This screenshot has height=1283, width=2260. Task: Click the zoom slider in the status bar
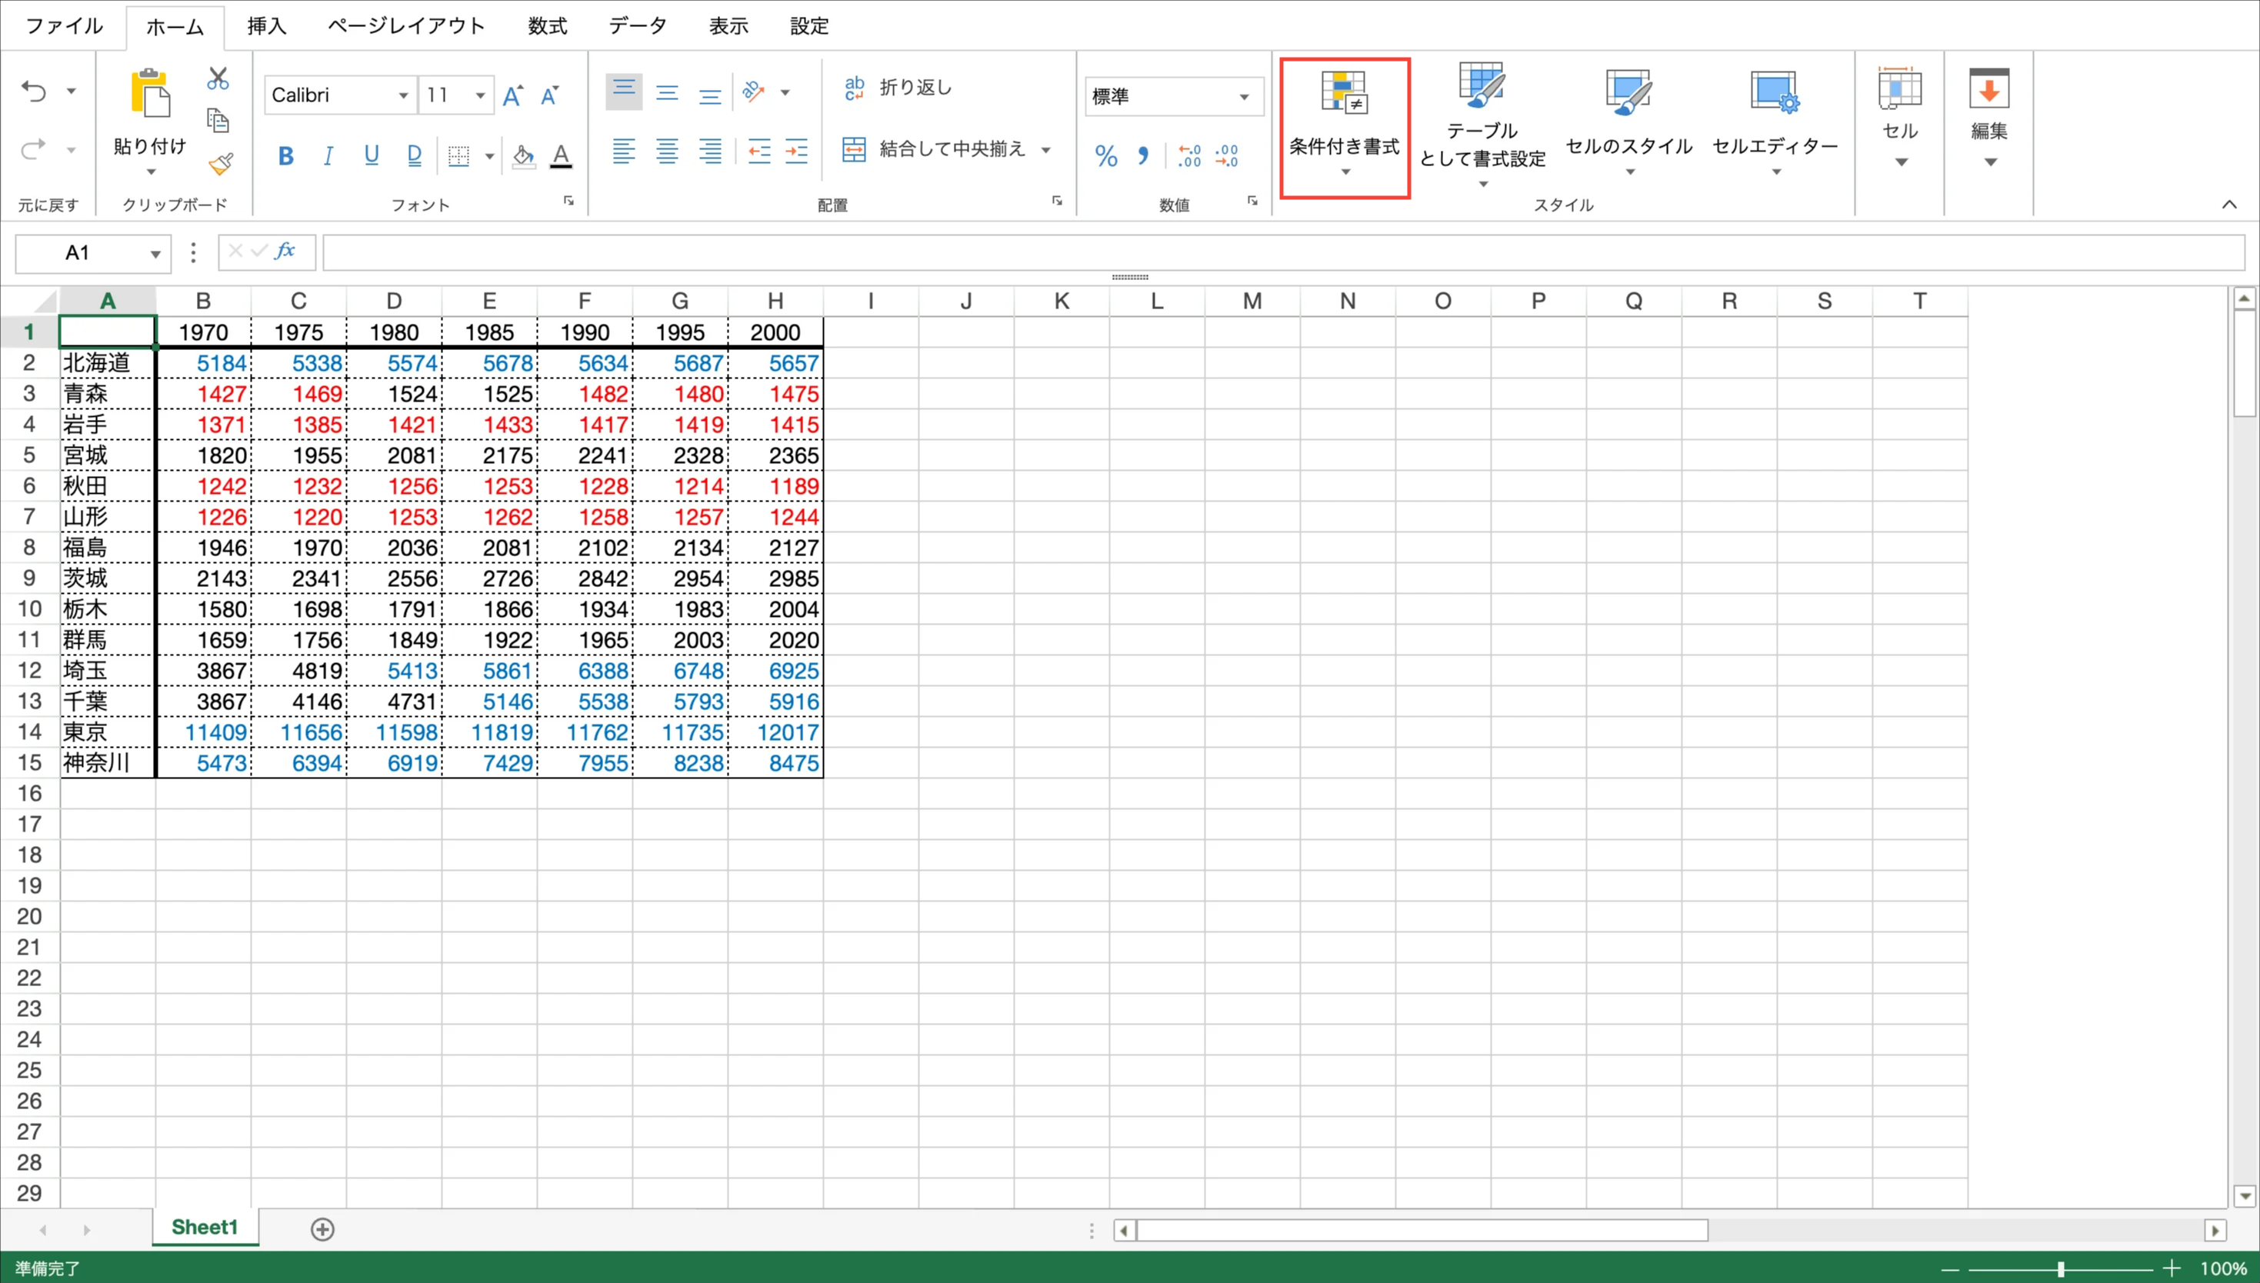click(2060, 1269)
